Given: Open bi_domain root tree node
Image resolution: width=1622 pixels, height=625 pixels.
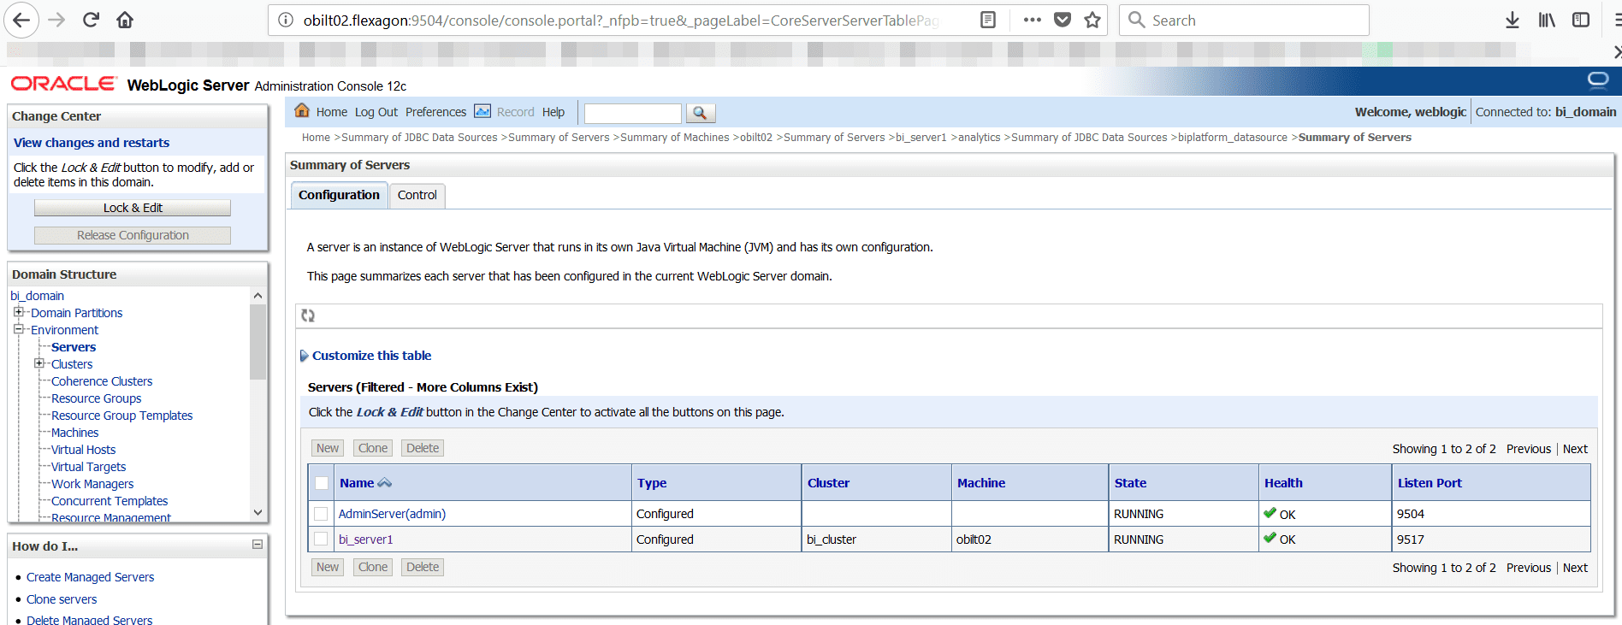Looking at the screenshot, I should [37, 296].
